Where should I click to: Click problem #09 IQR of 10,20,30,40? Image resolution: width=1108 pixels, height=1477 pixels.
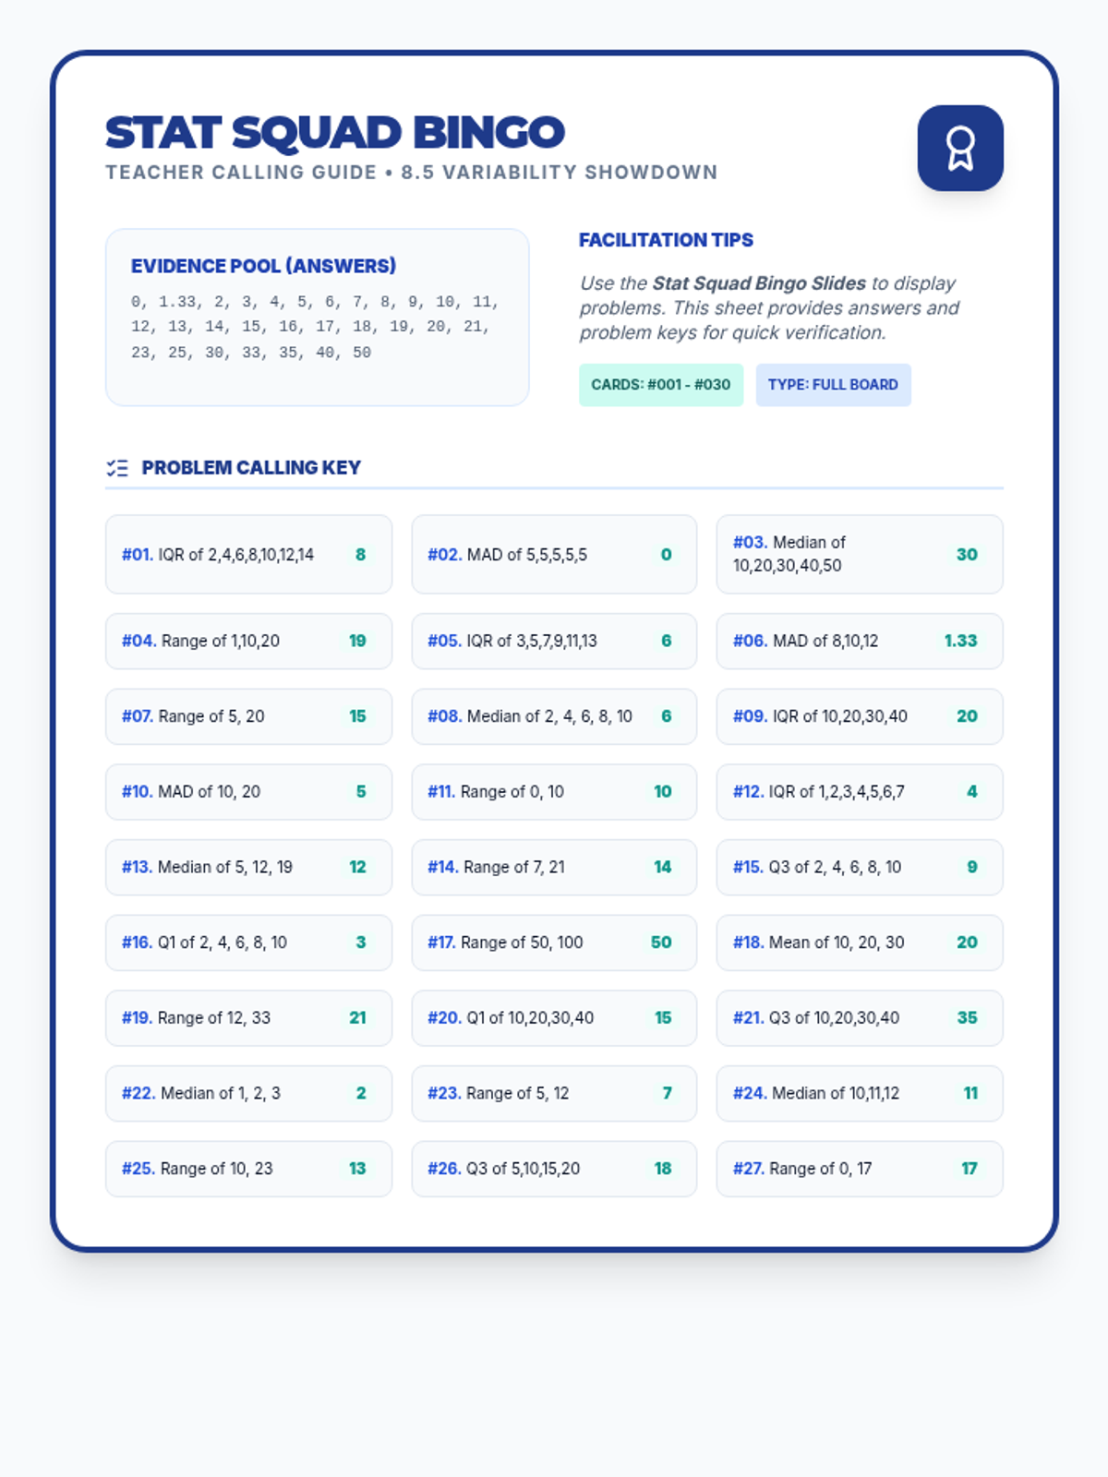coord(859,716)
